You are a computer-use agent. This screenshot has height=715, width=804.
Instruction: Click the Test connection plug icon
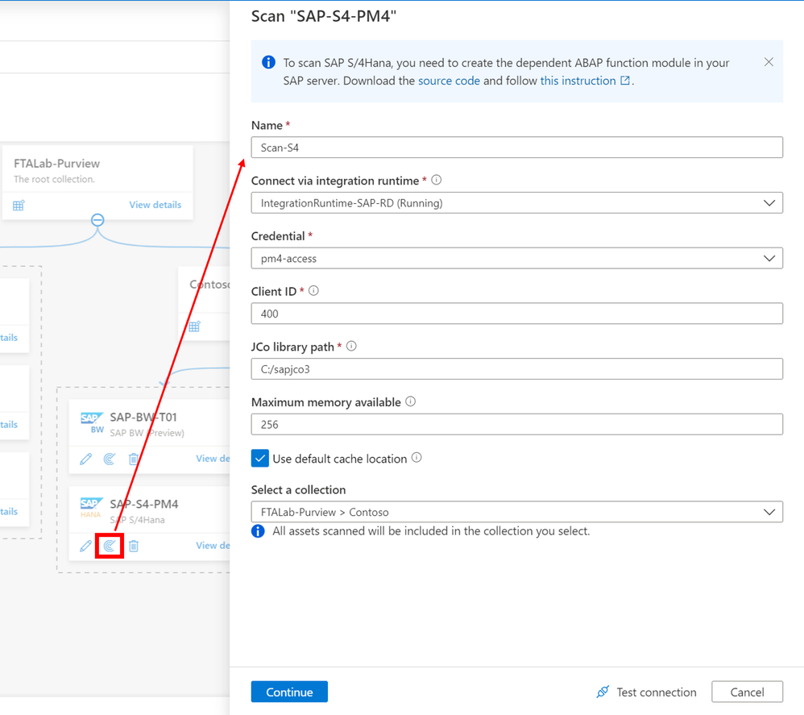[x=603, y=692]
